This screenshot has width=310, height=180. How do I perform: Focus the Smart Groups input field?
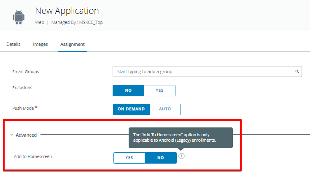click(202, 71)
